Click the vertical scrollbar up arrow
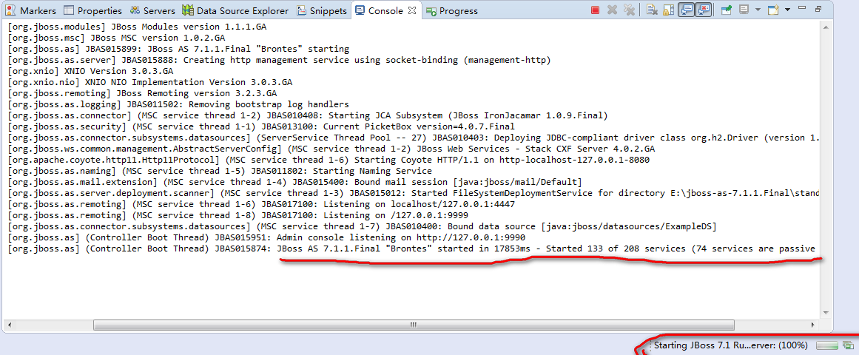Screen dimensions: 859x355 (826, 27)
